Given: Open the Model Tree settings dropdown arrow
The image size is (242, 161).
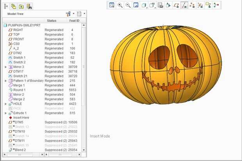Looking at the screenshot, I should [x=73, y=14].
